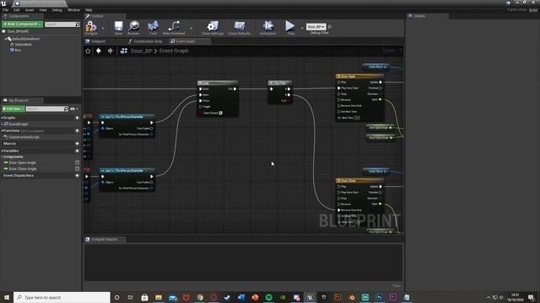Screen dimensions: 540x303
Task: Open the Add Component dropdown
Action: (x=23, y=24)
